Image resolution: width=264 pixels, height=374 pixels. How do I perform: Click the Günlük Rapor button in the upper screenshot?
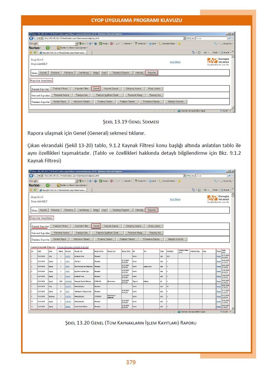(x=59, y=101)
